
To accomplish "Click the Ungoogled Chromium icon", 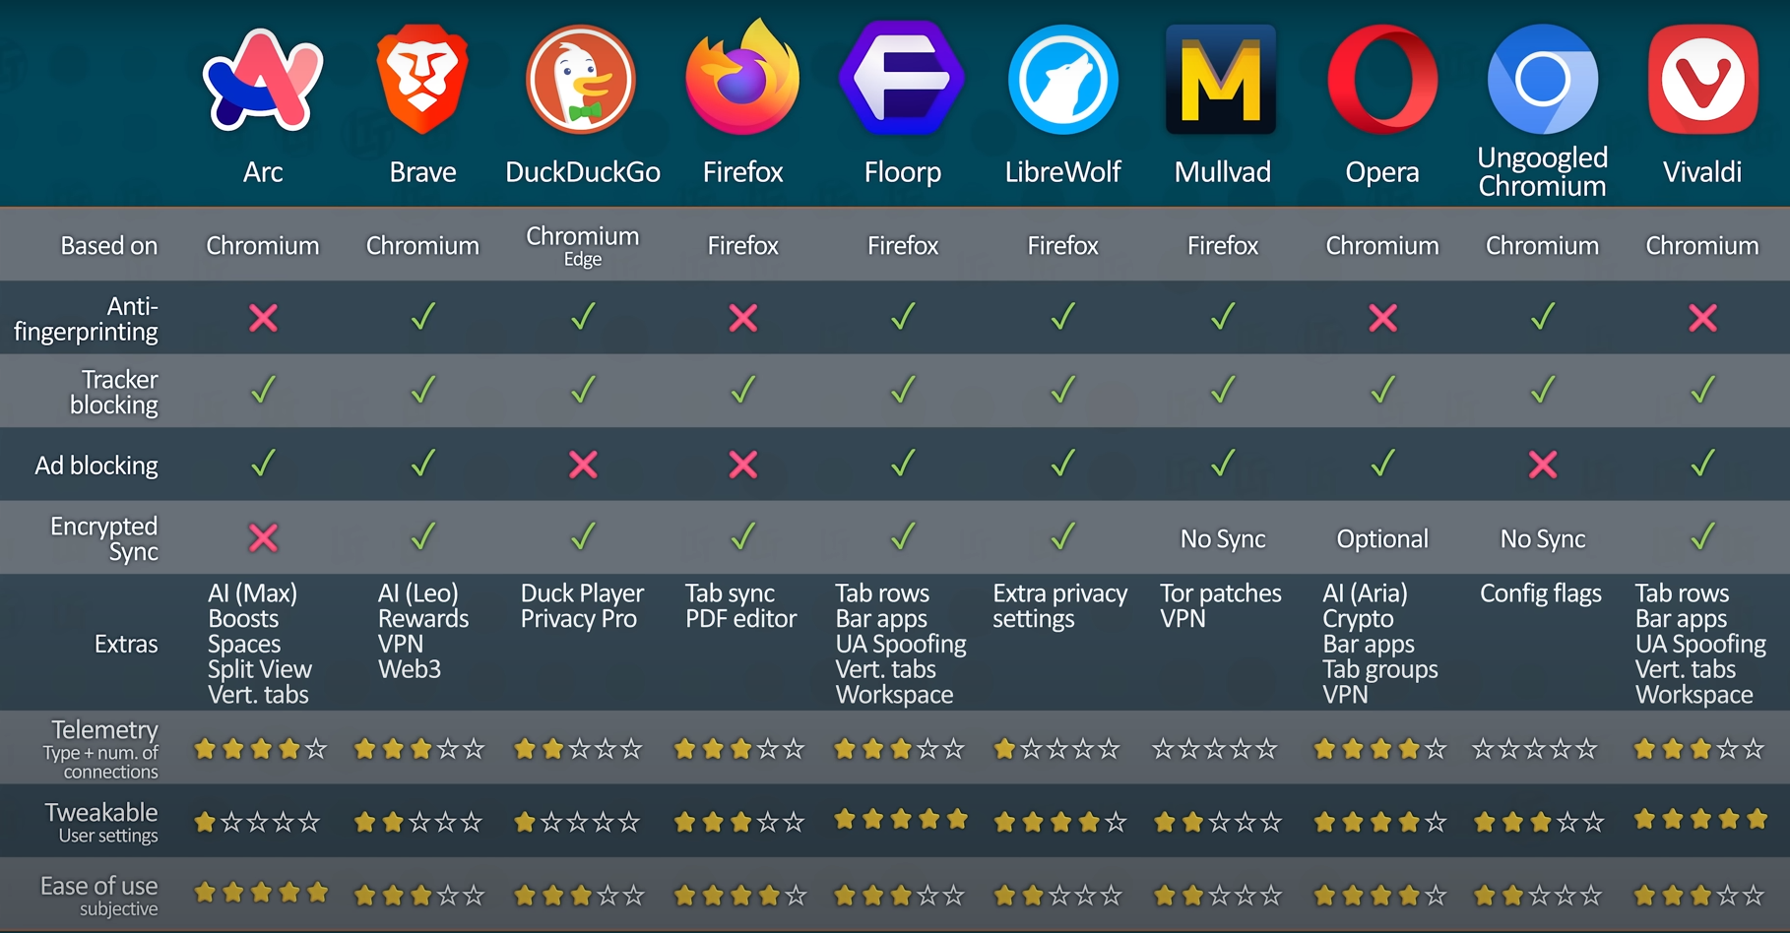I will pyautogui.click(x=1542, y=80).
